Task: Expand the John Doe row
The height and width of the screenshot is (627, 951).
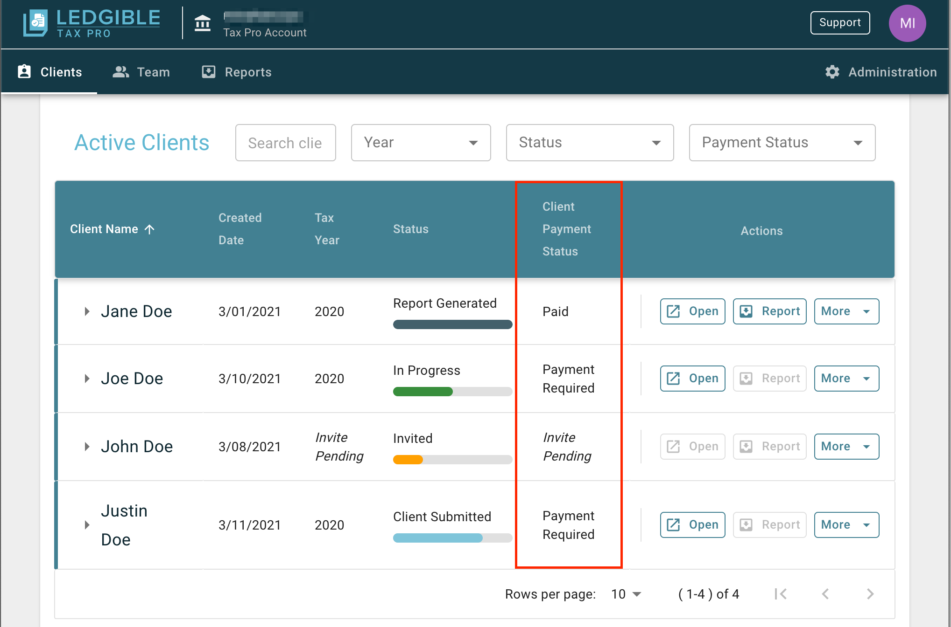Action: [x=87, y=447]
